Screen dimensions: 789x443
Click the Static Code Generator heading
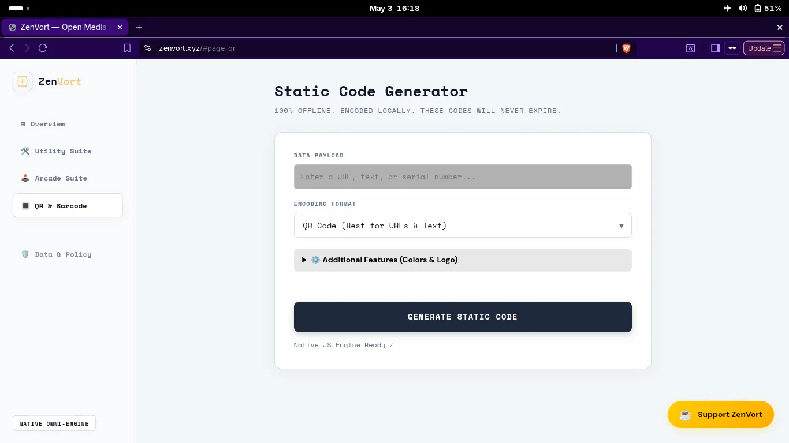coord(371,91)
